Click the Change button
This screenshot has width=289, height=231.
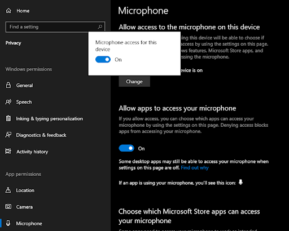(134, 82)
